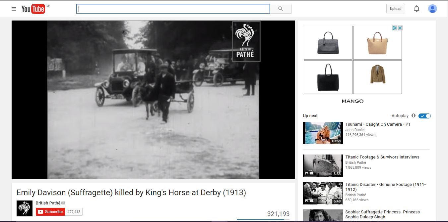
Task: Click the British Pathé watermark in video
Action: pos(246,41)
